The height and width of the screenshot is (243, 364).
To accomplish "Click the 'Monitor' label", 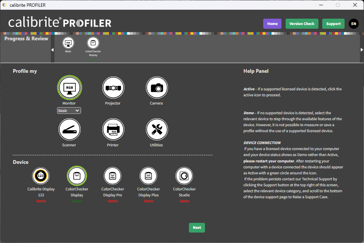I will click(x=69, y=103).
